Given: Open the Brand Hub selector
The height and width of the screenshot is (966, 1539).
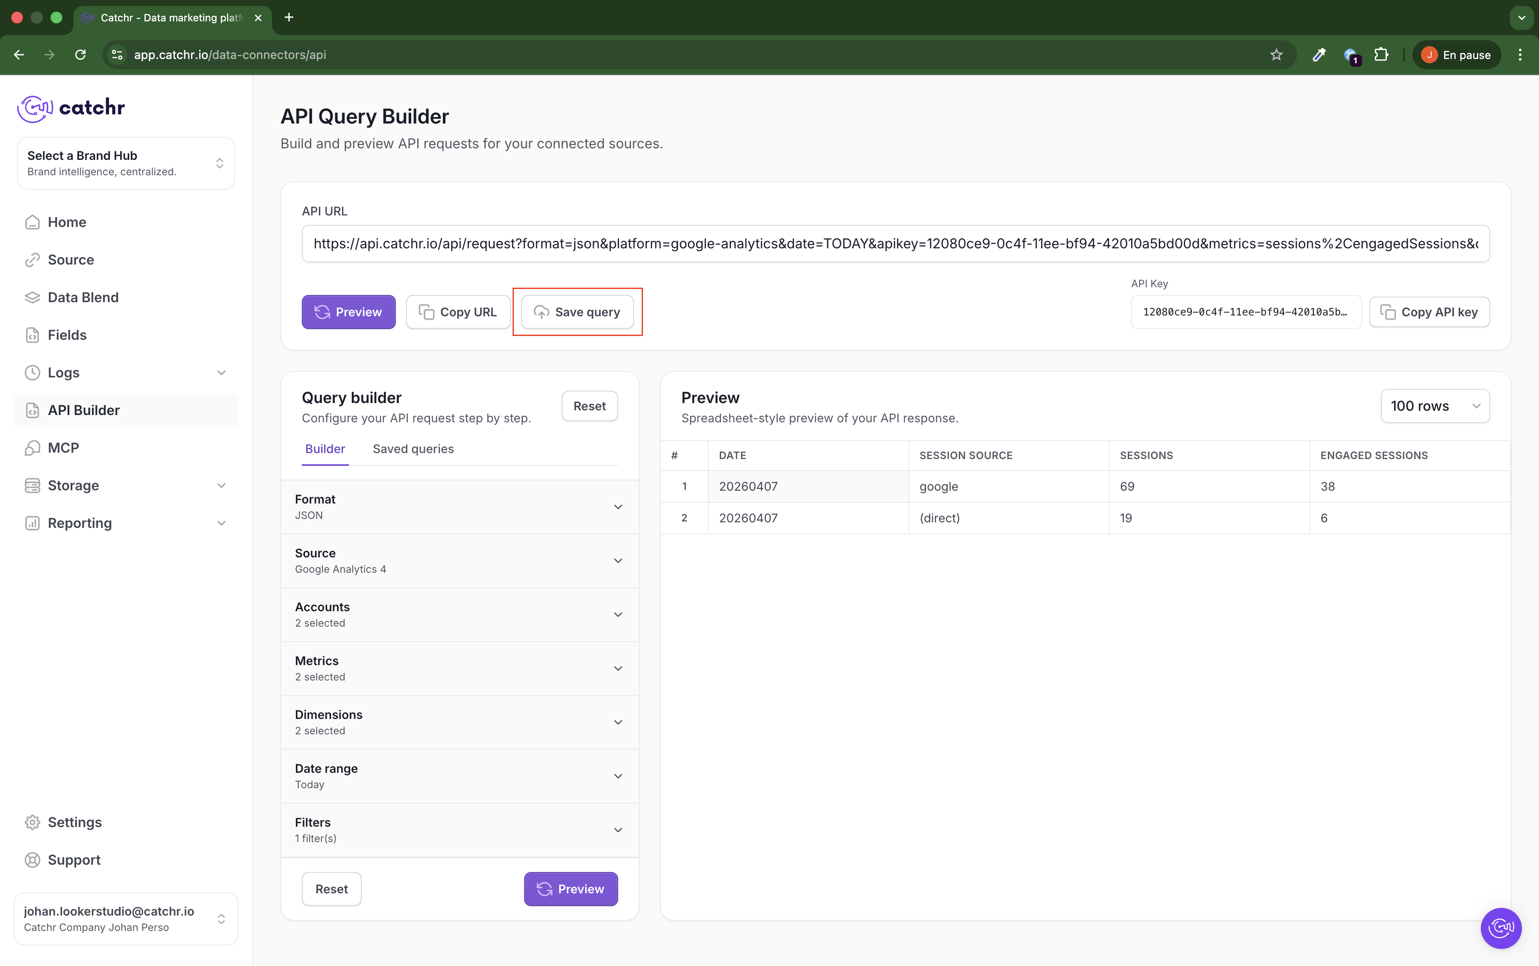Looking at the screenshot, I should point(126,164).
